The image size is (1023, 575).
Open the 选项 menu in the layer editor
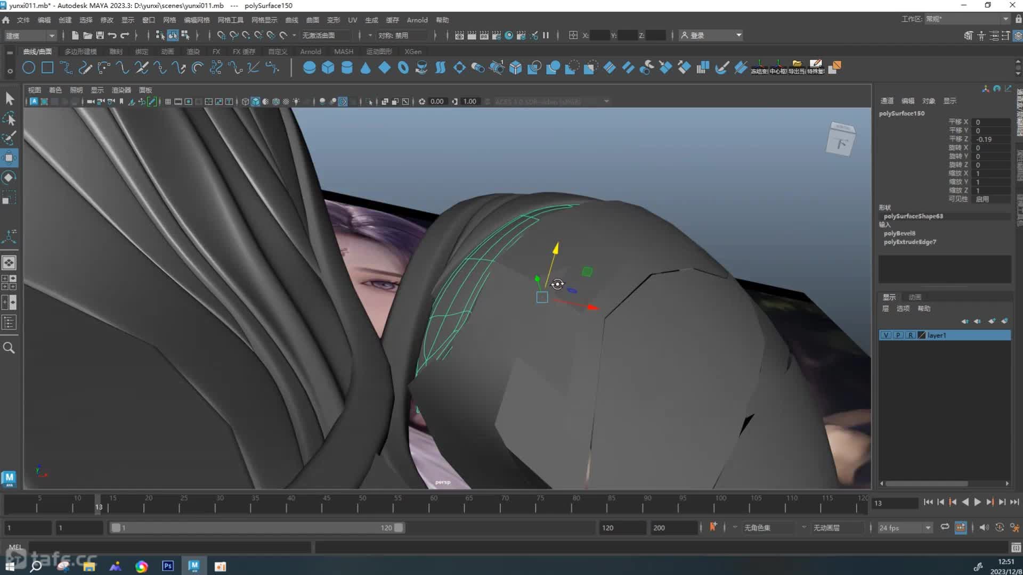click(903, 309)
